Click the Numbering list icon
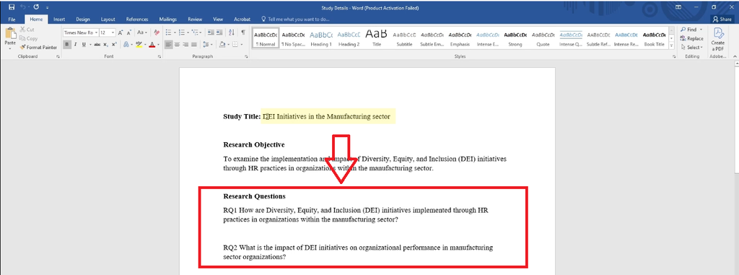Screen dimensions: 739x275 [182, 32]
